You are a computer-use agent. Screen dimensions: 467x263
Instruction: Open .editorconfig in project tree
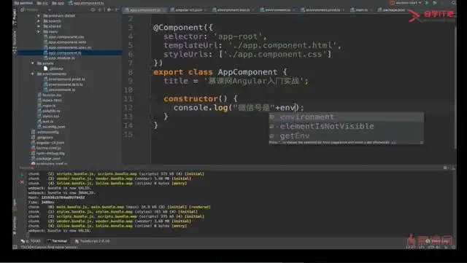(x=45, y=132)
